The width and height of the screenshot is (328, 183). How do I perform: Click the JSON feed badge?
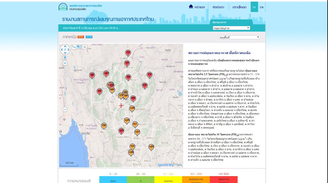[89, 37]
